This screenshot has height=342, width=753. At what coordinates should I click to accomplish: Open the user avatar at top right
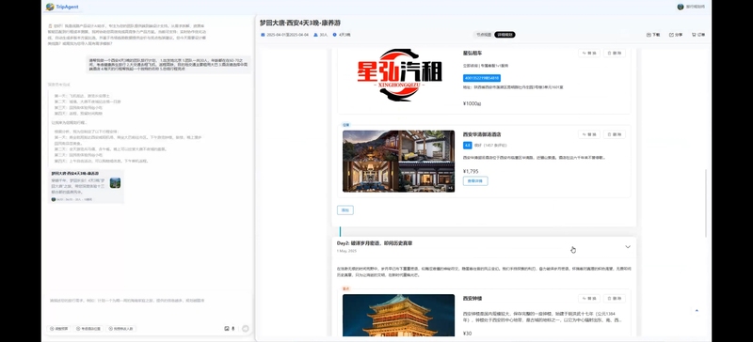pos(680,7)
